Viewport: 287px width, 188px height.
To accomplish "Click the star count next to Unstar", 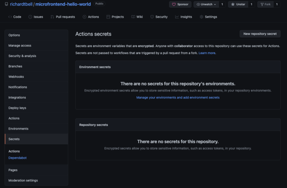I will click(x=251, y=4).
